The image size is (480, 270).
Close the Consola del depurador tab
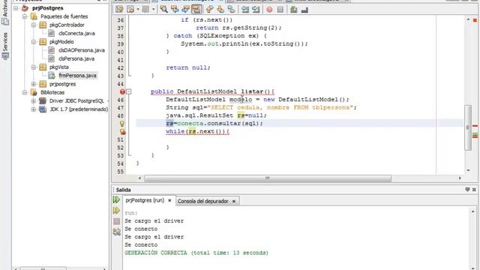[234, 201]
